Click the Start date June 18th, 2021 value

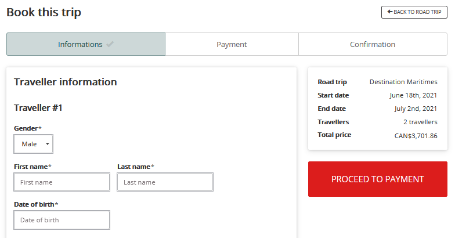coord(413,95)
